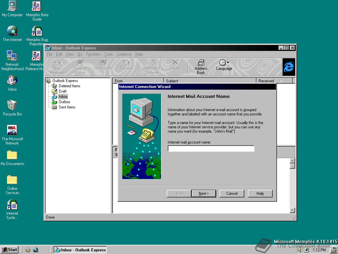
Task: Sort messages by Subject column
Action: point(210,81)
